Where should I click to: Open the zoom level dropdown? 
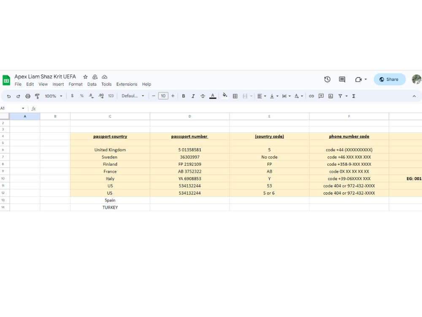click(54, 96)
